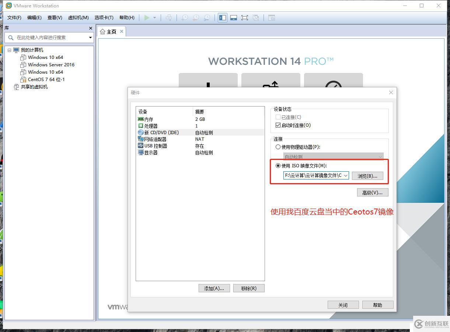This screenshot has width=450, height=332.
Task: Click the Unity mode toolbar icon
Action: tap(256, 18)
